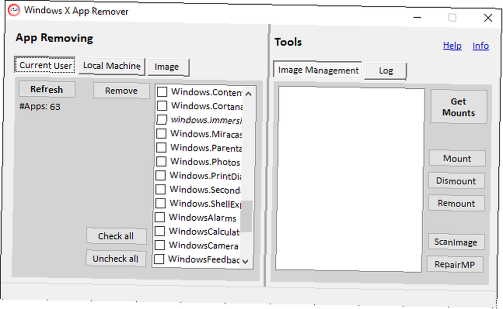Click the Remove button
This screenshot has width=503, height=309.
[x=122, y=91]
